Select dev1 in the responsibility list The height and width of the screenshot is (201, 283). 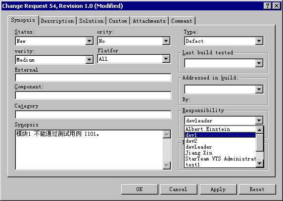click(x=220, y=135)
